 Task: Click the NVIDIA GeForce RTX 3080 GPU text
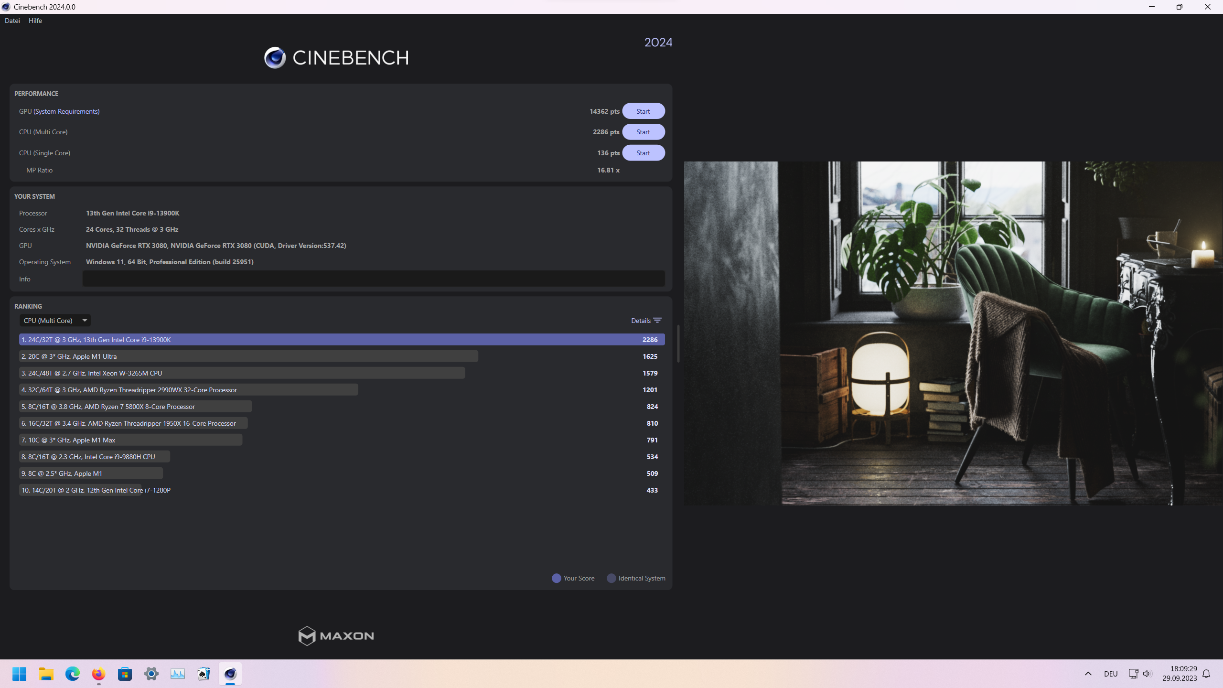tap(216, 246)
